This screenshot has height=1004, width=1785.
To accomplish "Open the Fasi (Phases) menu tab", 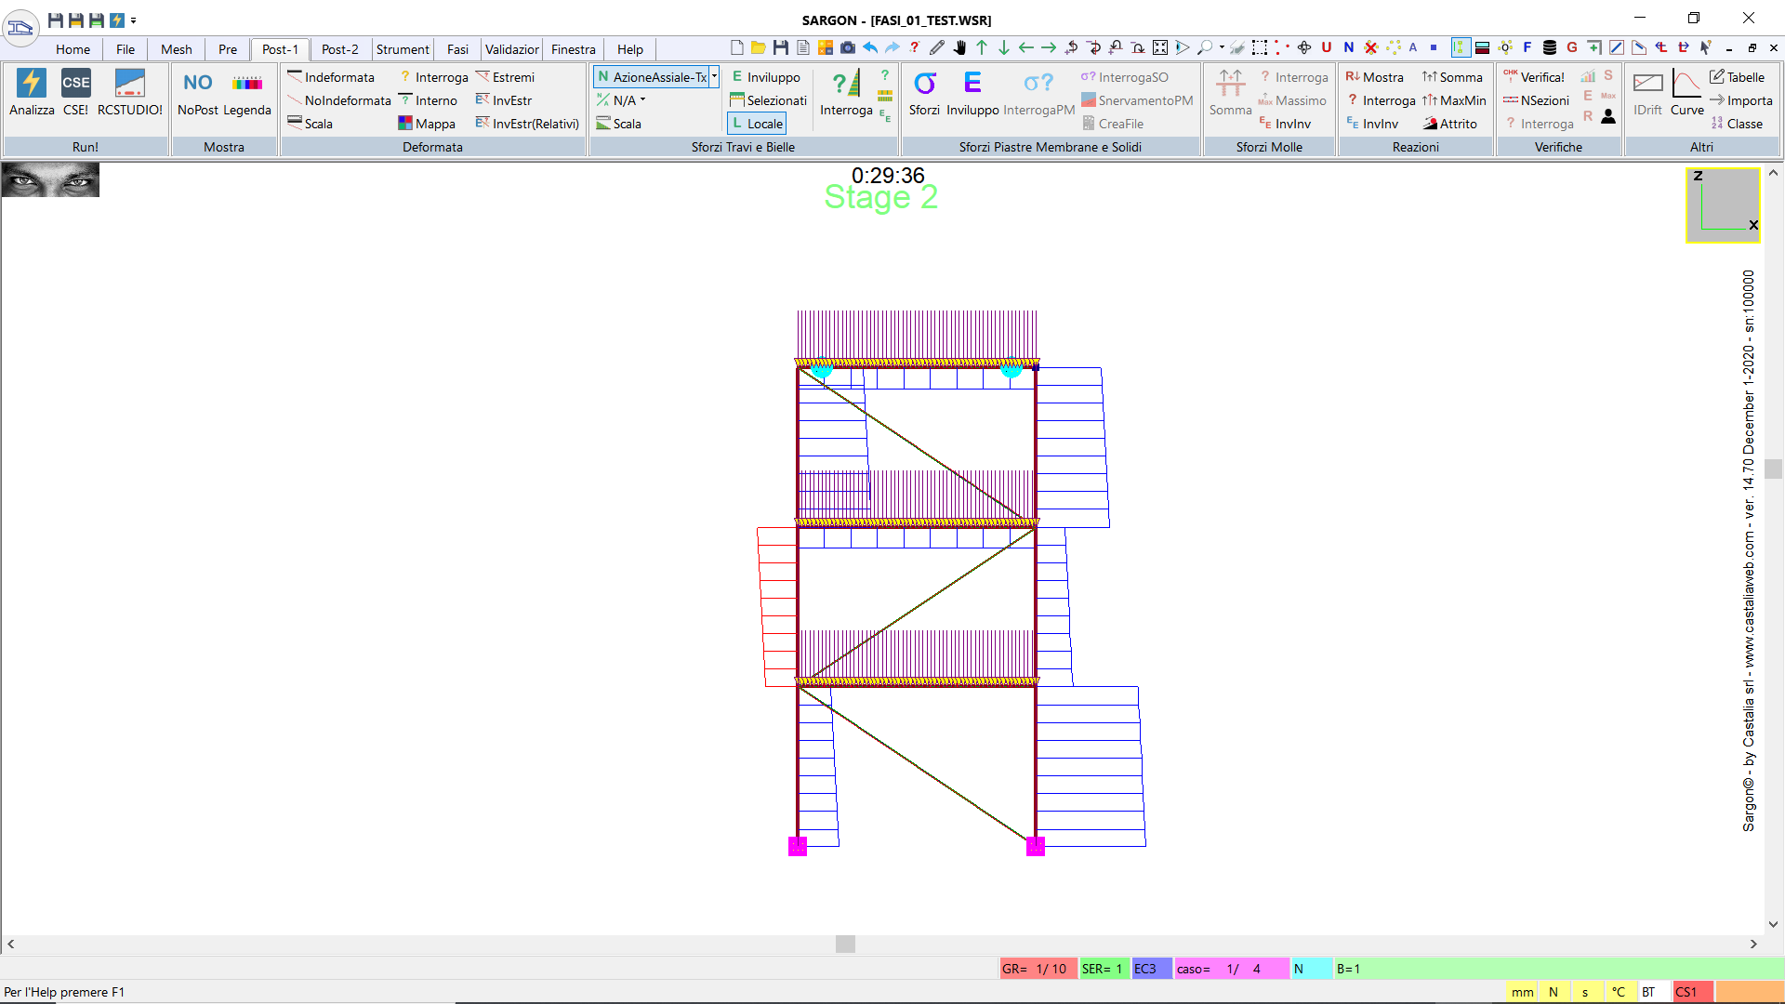I will [456, 49].
